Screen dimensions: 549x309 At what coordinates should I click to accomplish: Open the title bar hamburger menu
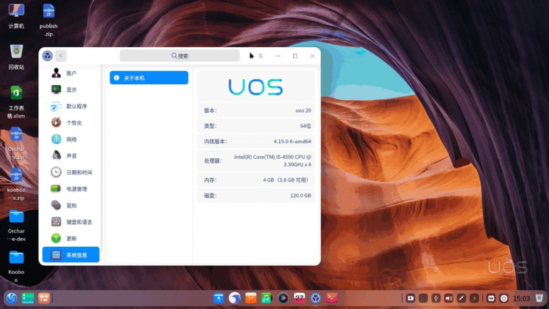click(260, 55)
